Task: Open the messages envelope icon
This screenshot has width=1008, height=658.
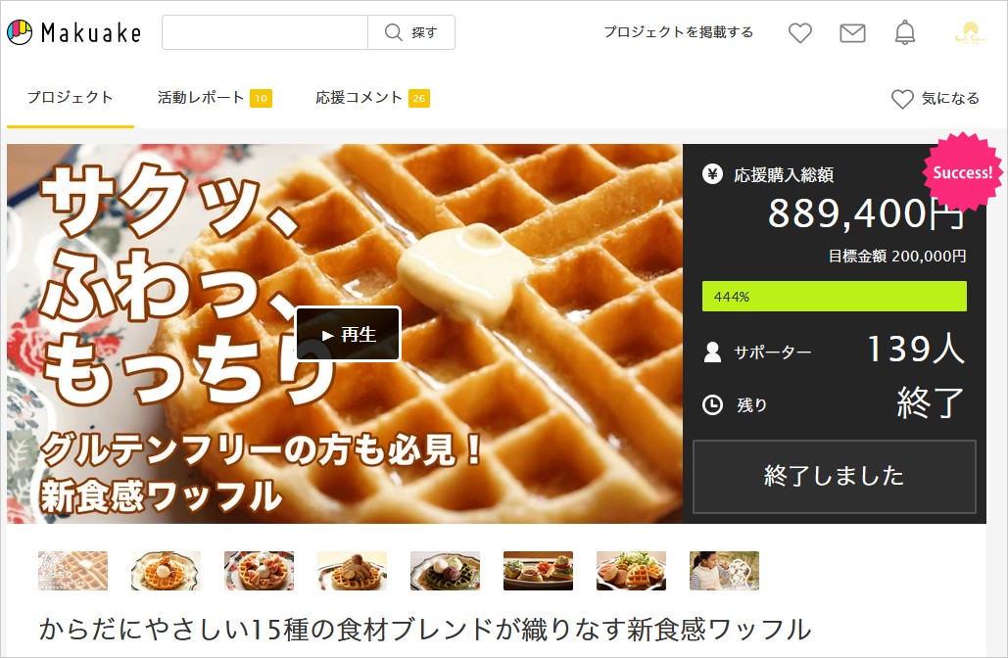Action: (x=852, y=32)
